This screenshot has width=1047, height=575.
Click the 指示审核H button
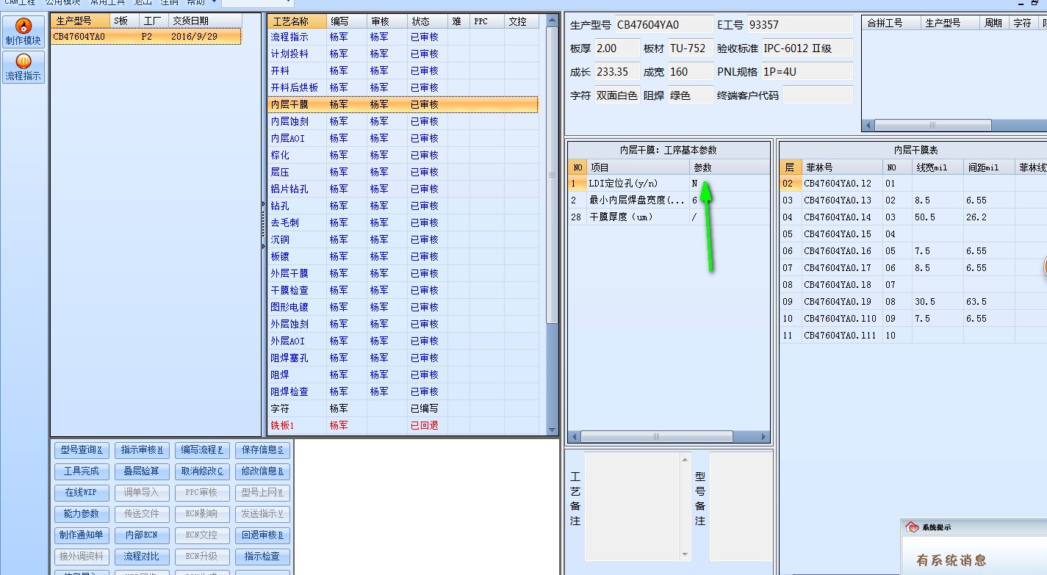[143, 450]
